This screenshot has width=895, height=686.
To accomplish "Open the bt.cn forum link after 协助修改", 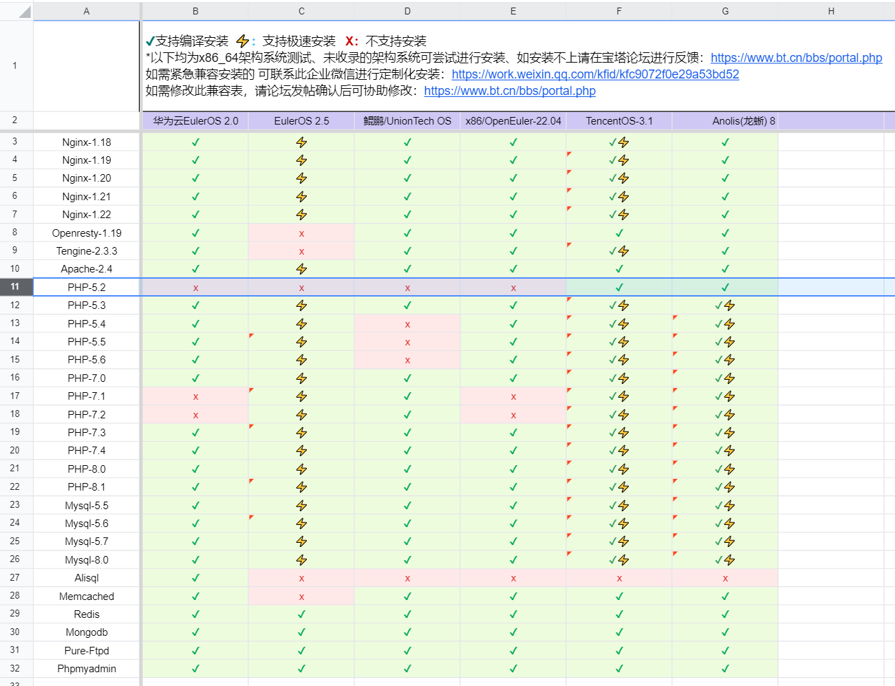I will click(x=510, y=91).
